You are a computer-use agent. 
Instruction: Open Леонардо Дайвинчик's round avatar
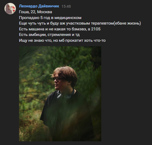pyautogui.click(x=10, y=9)
